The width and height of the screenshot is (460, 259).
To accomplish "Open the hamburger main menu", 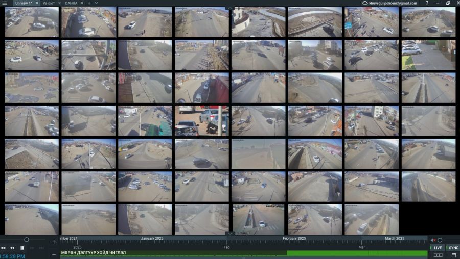I will pyautogui.click(x=5, y=3).
